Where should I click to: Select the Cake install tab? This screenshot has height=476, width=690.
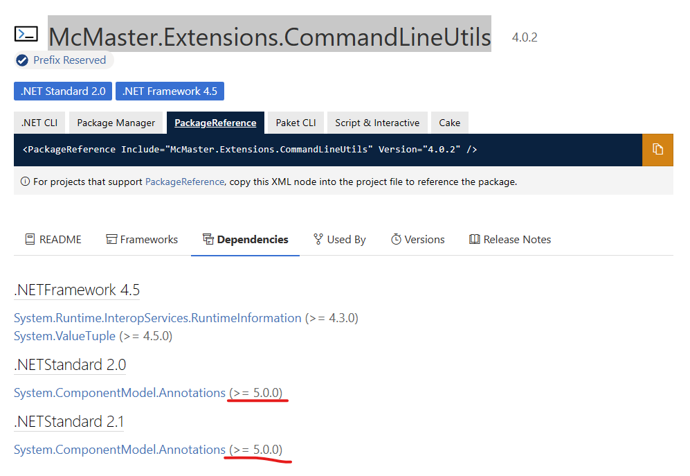(449, 123)
